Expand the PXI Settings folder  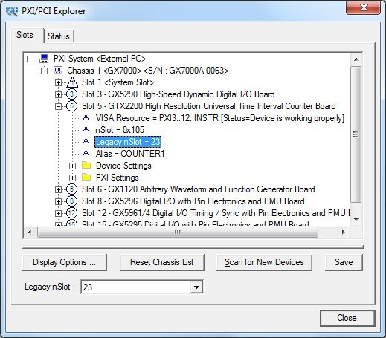[x=72, y=178]
